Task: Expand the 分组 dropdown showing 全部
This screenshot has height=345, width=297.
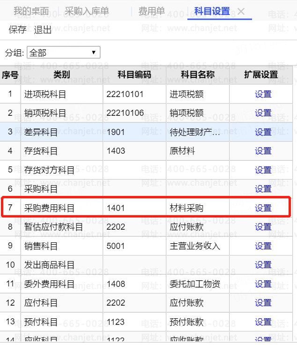Action: pos(63,52)
